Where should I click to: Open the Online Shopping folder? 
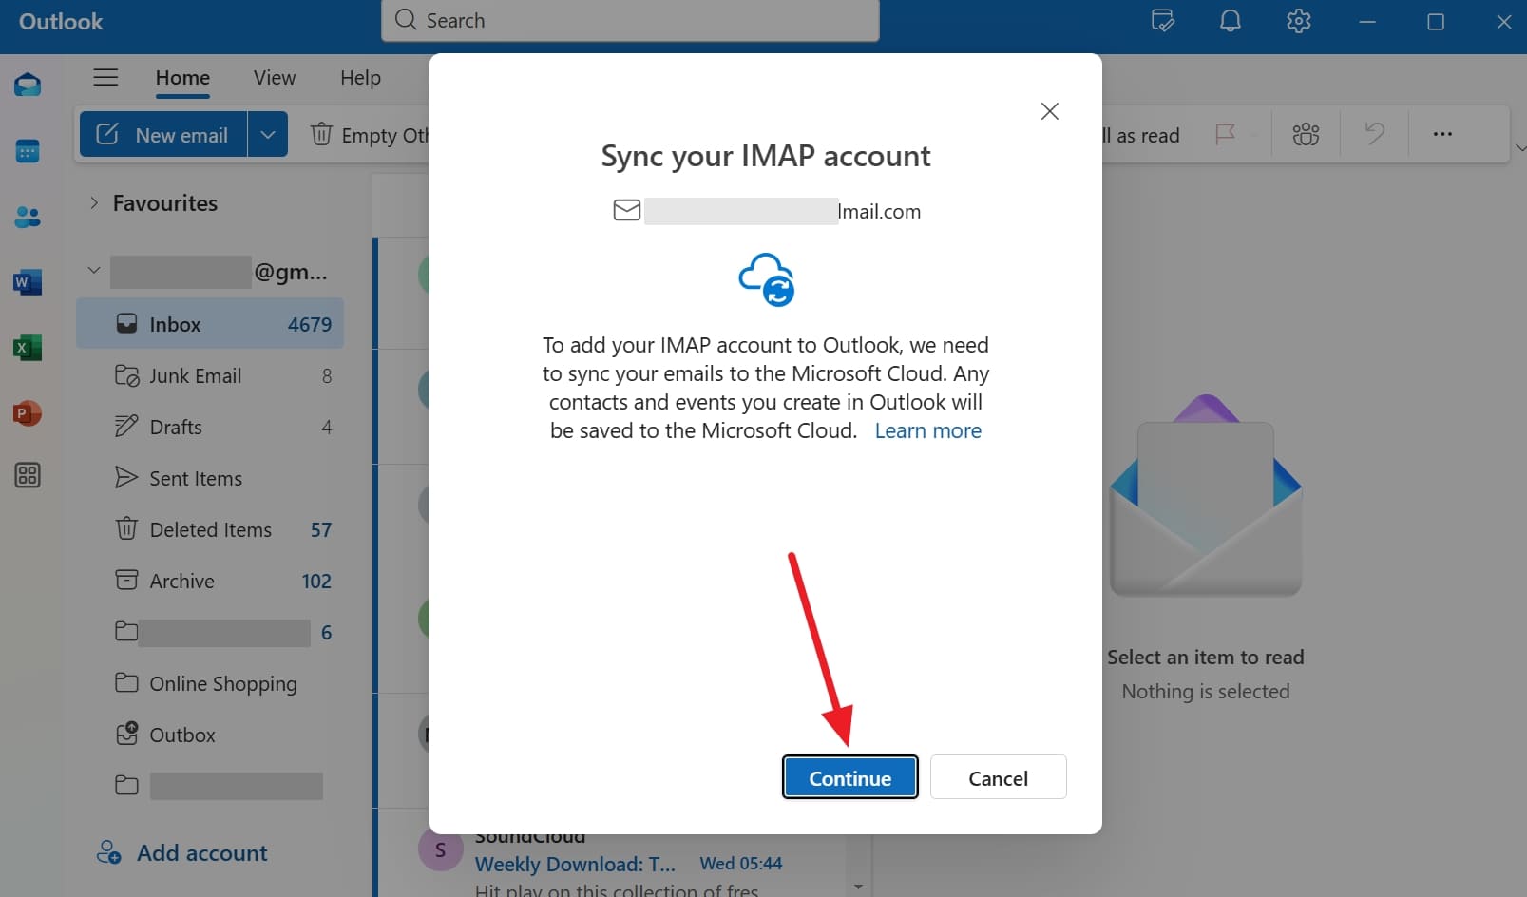[x=210, y=683]
